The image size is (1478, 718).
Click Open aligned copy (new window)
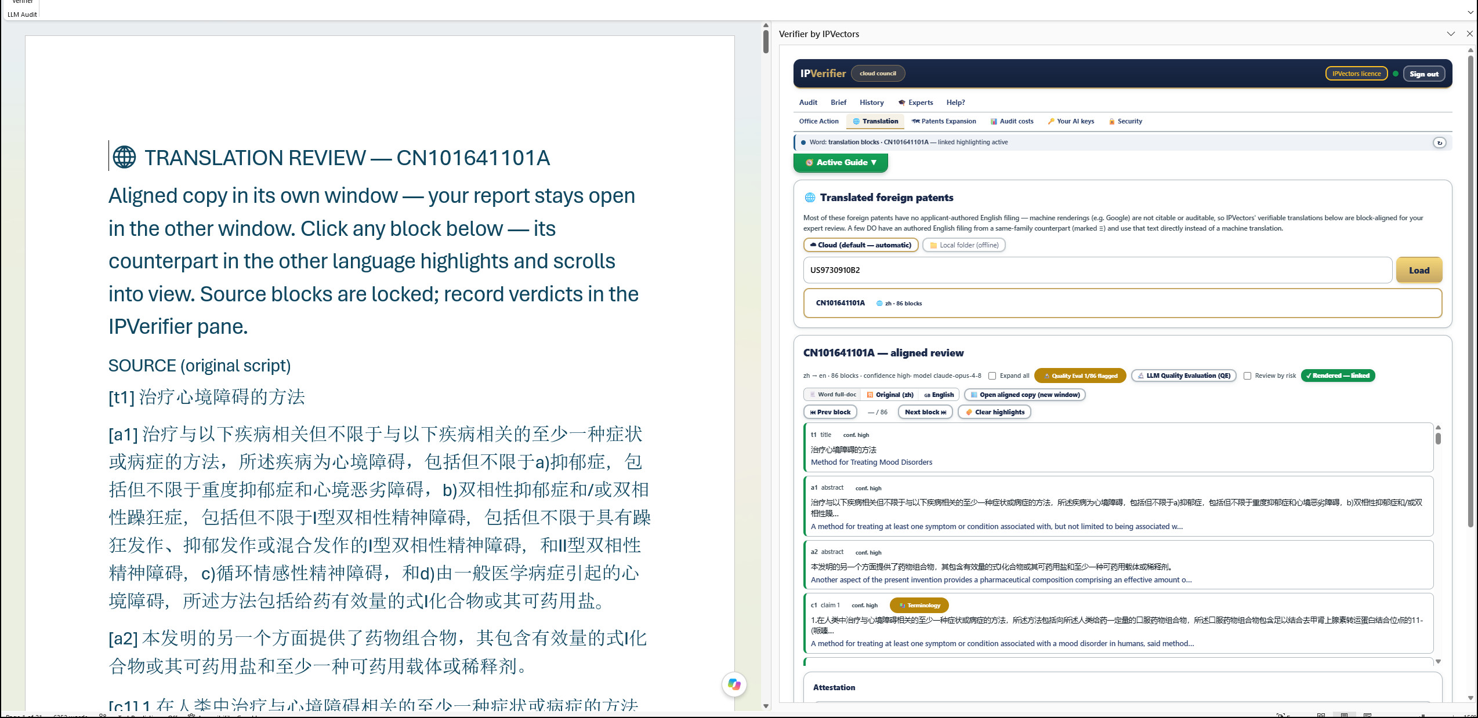(x=1024, y=395)
